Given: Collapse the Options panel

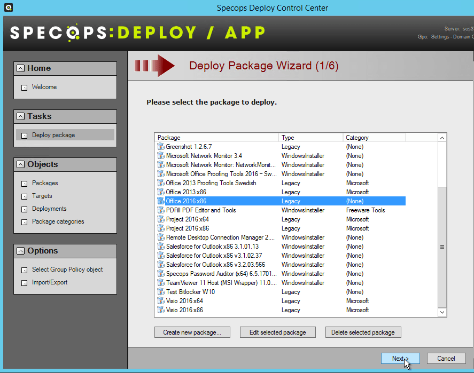Looking at the screenshot, I should [20, 250].
